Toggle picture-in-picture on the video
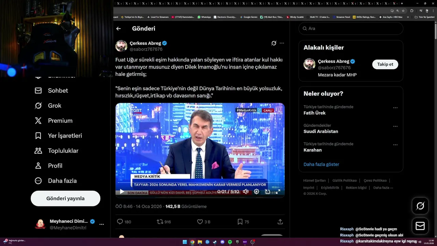Viewport: 437px width, 246px height. [x=267, y=192]
